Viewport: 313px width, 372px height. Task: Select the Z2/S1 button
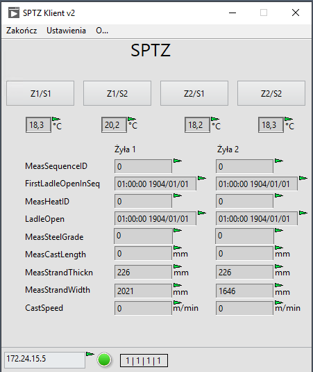[194, 93]
